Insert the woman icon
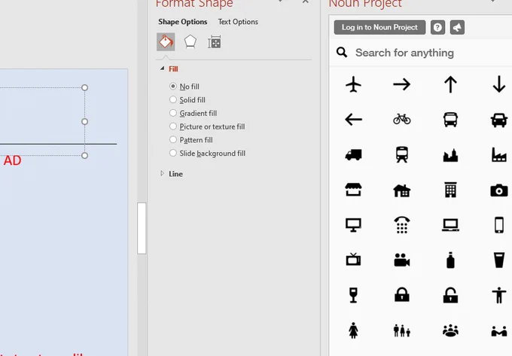The image size is (512, 356). (353, 330)
